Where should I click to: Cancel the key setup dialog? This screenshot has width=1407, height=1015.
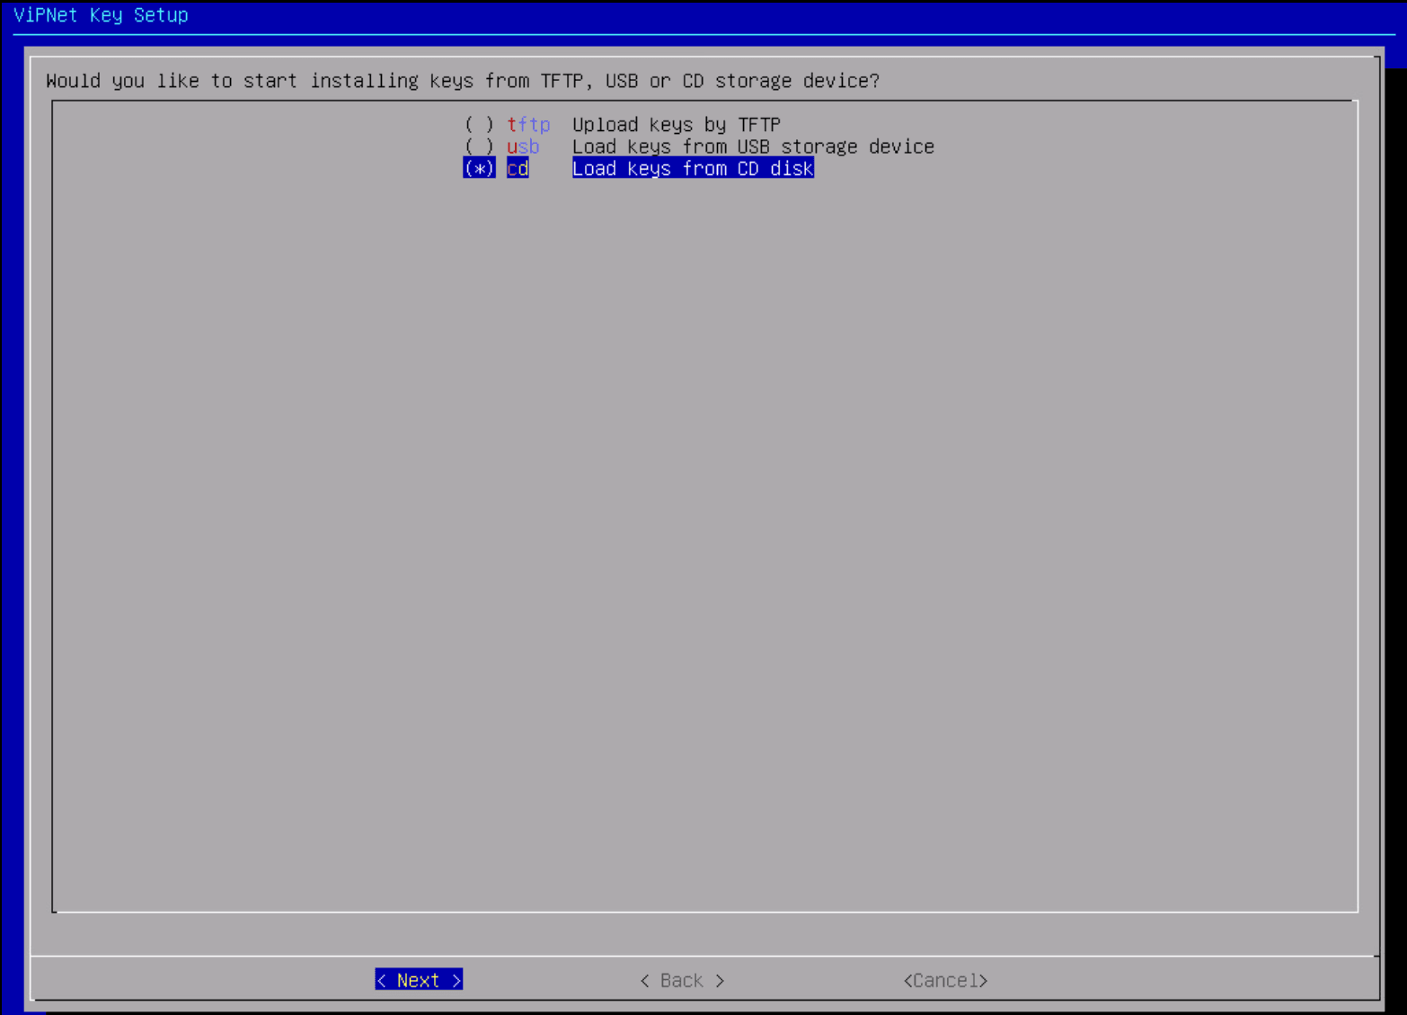pos(944,980)
